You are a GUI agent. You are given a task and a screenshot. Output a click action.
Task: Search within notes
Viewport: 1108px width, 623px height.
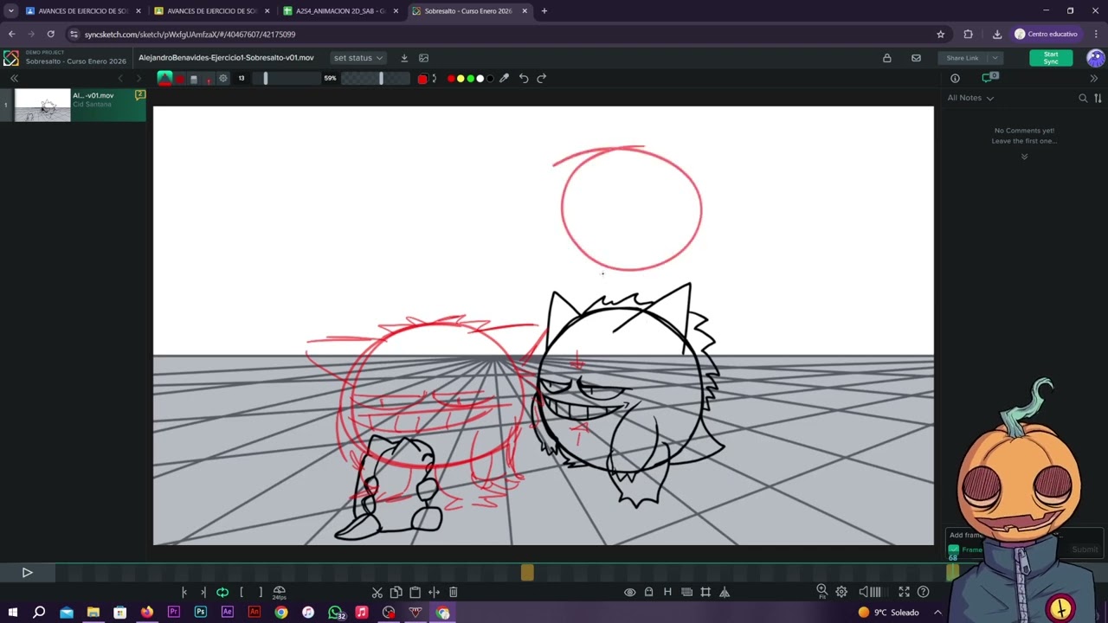click(x=1083, y=99)
